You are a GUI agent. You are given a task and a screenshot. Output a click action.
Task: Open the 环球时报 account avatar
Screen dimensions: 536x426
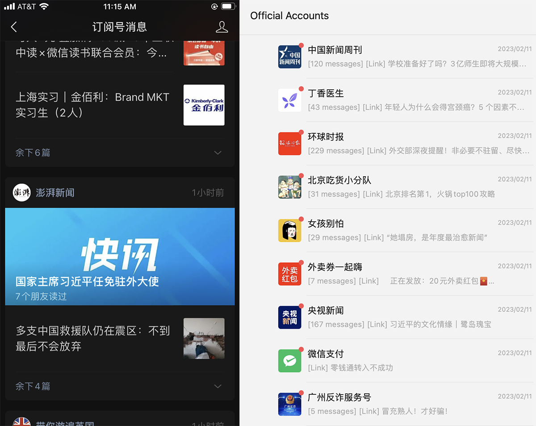point(290,143)
